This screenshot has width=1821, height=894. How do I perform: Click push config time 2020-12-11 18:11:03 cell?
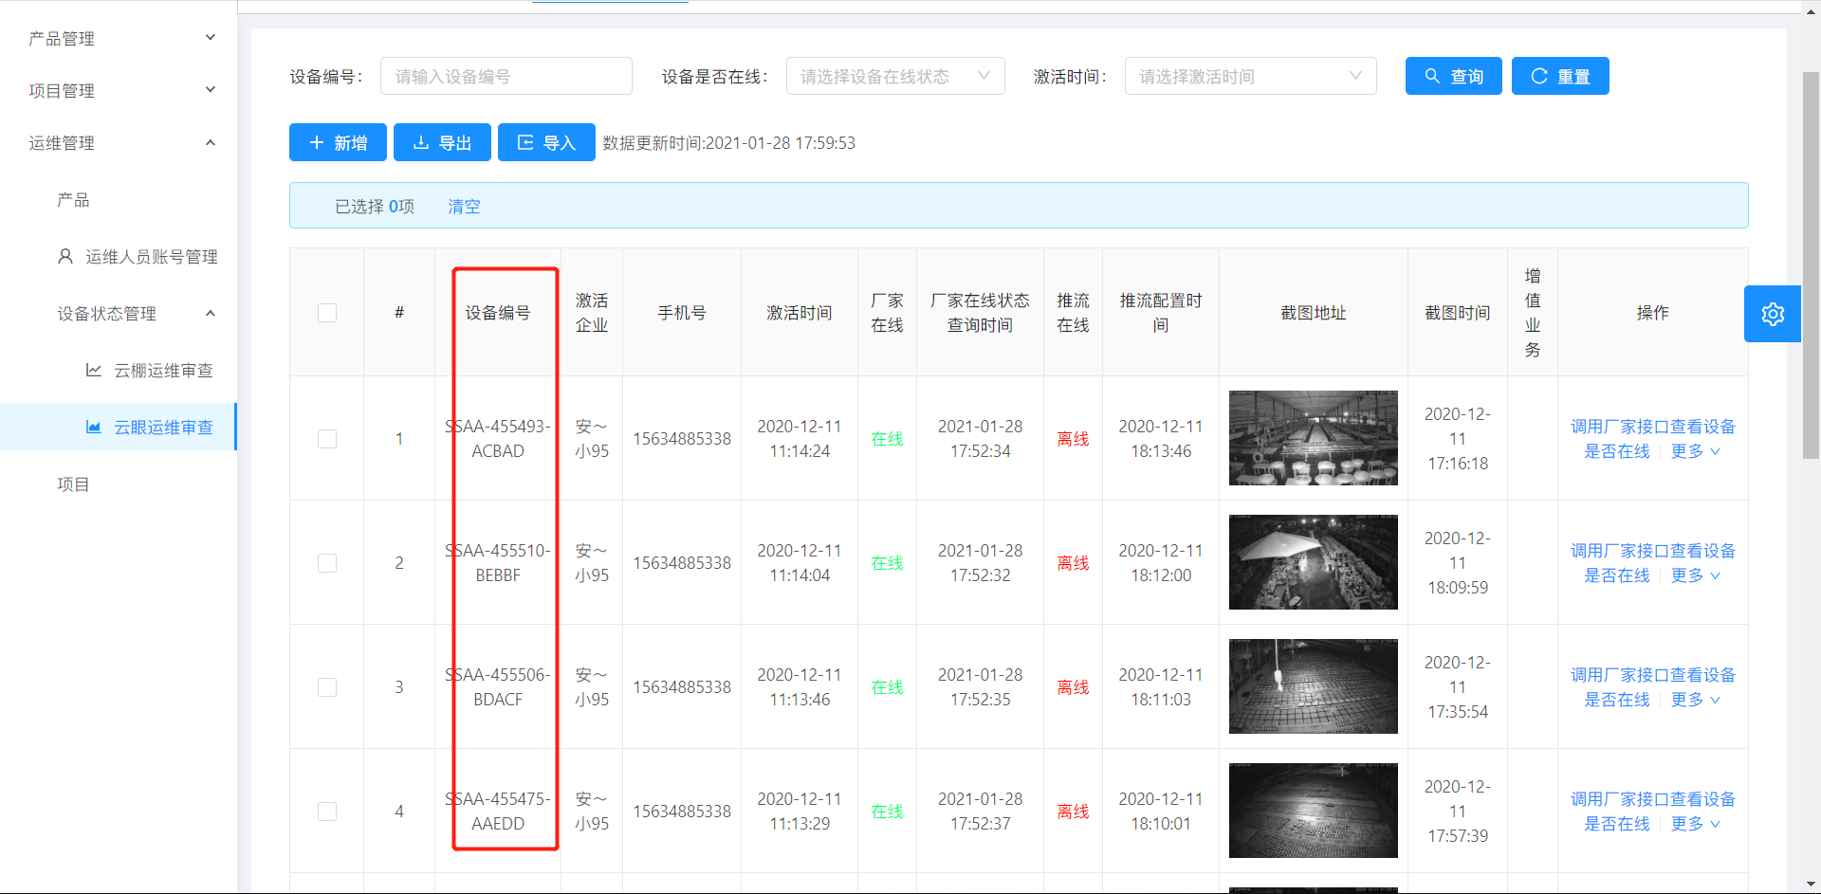1161,687
